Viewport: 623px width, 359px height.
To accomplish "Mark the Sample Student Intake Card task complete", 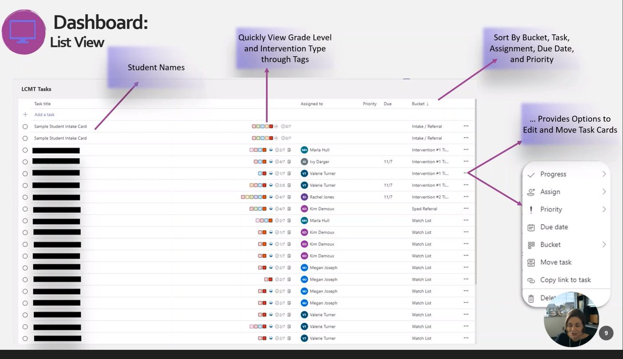I will point(24,126).
